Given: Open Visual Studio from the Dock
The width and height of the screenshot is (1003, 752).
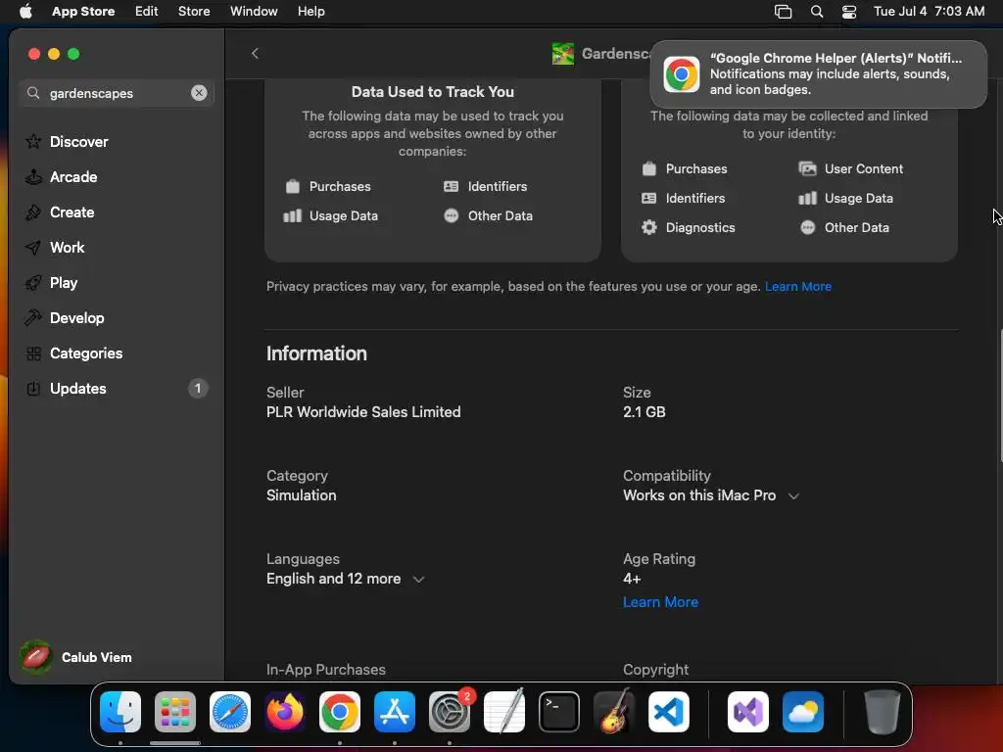Looking at the screenshot, I should click(x=748, y=712).
